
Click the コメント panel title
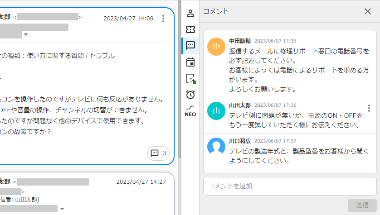(216, 11)
